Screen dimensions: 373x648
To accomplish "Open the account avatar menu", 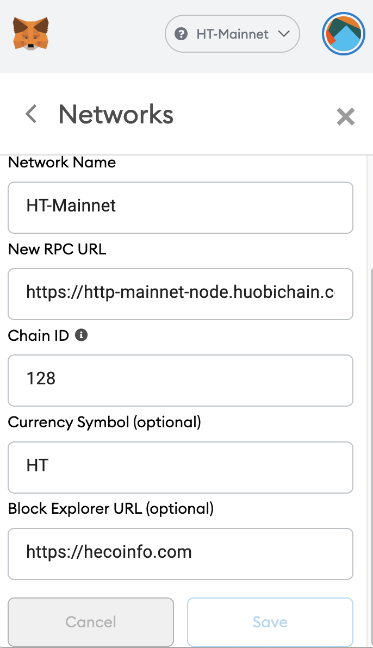I will point(343,34).
